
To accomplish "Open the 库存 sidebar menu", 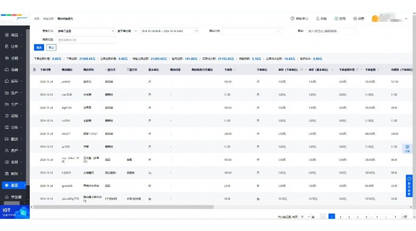I will (x=13, y=81).
